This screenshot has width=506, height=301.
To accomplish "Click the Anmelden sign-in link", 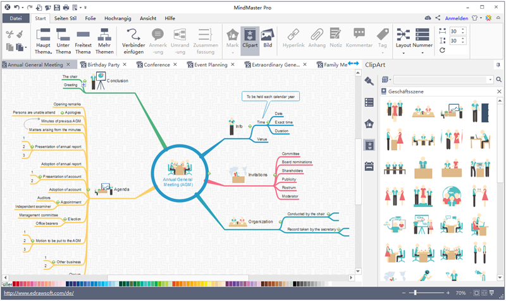I will (457, 18).
